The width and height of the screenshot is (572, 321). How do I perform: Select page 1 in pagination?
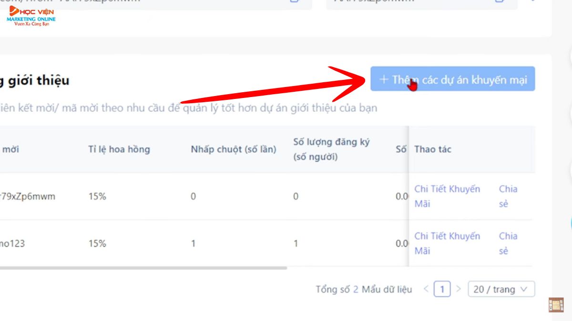(442, 289)
